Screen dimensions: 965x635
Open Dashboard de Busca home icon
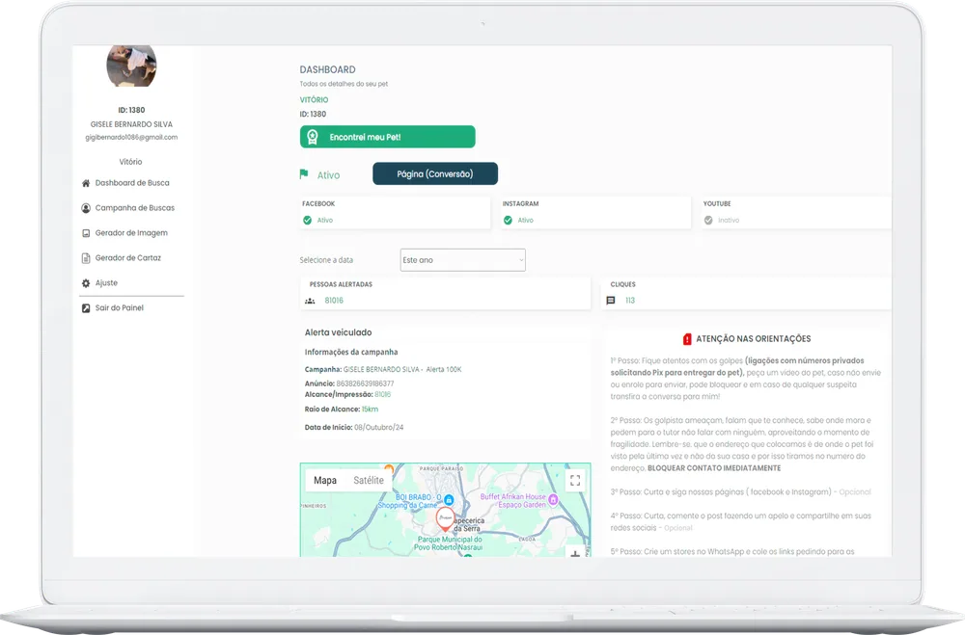pyautogui.click(x=86, y=183)
